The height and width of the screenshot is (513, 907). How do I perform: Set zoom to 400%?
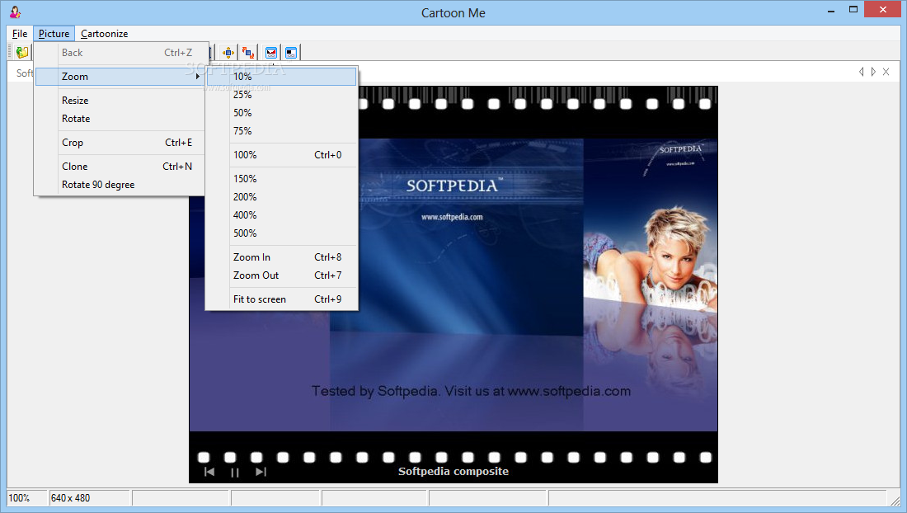tap(282, 215)
